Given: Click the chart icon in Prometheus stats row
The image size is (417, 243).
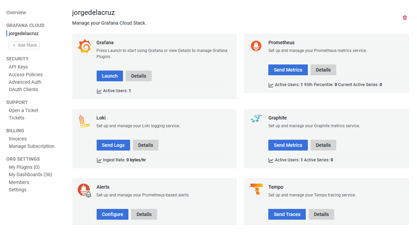Looking at the screenshot, I should [x=271, y=85].
